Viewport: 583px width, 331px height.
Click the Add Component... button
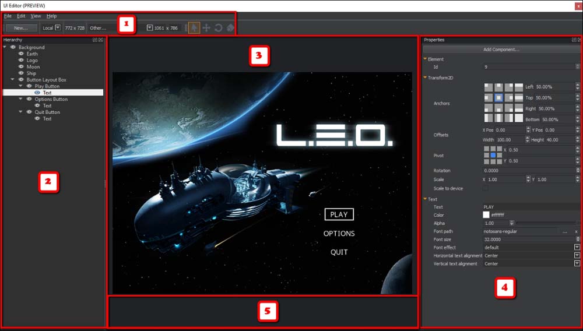coord(501,50)
